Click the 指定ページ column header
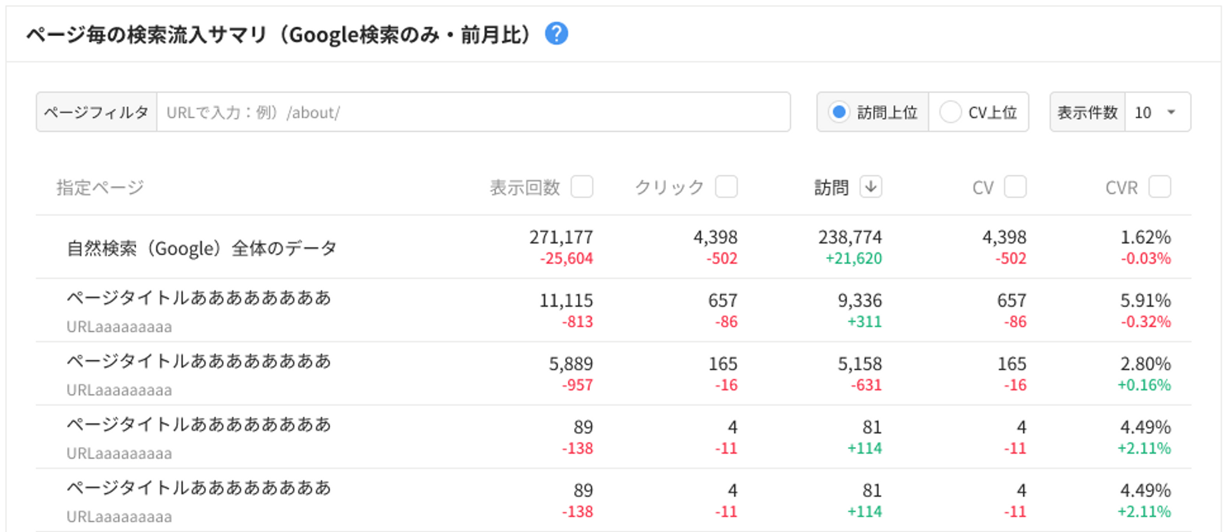This screenshot has width=1228, height=532. pyautogui.click(x=100, y=187)
